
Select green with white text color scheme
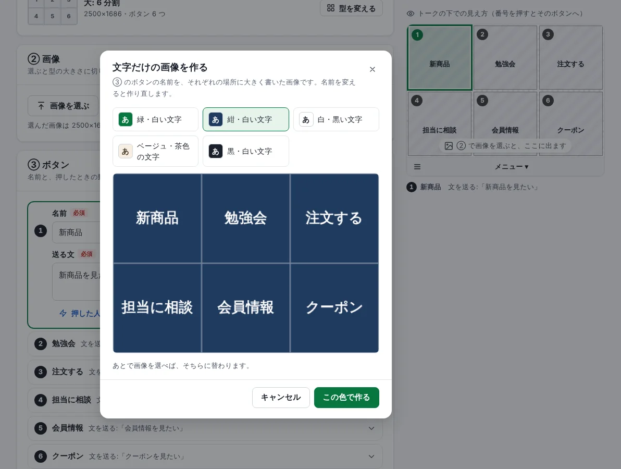click(x=155, y=119)
